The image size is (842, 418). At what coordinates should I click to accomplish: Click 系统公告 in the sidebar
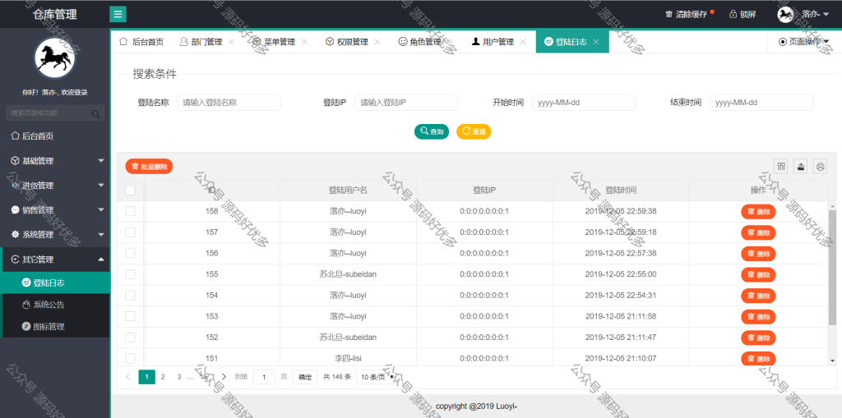[56, 305]
